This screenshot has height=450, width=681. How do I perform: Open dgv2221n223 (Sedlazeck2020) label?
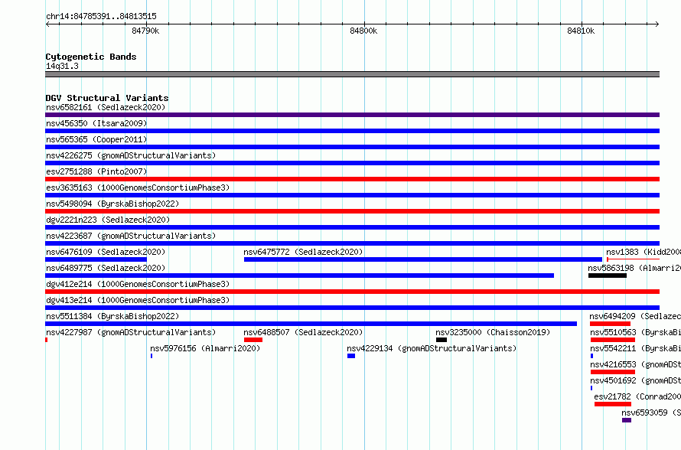[x=108, y=220]
